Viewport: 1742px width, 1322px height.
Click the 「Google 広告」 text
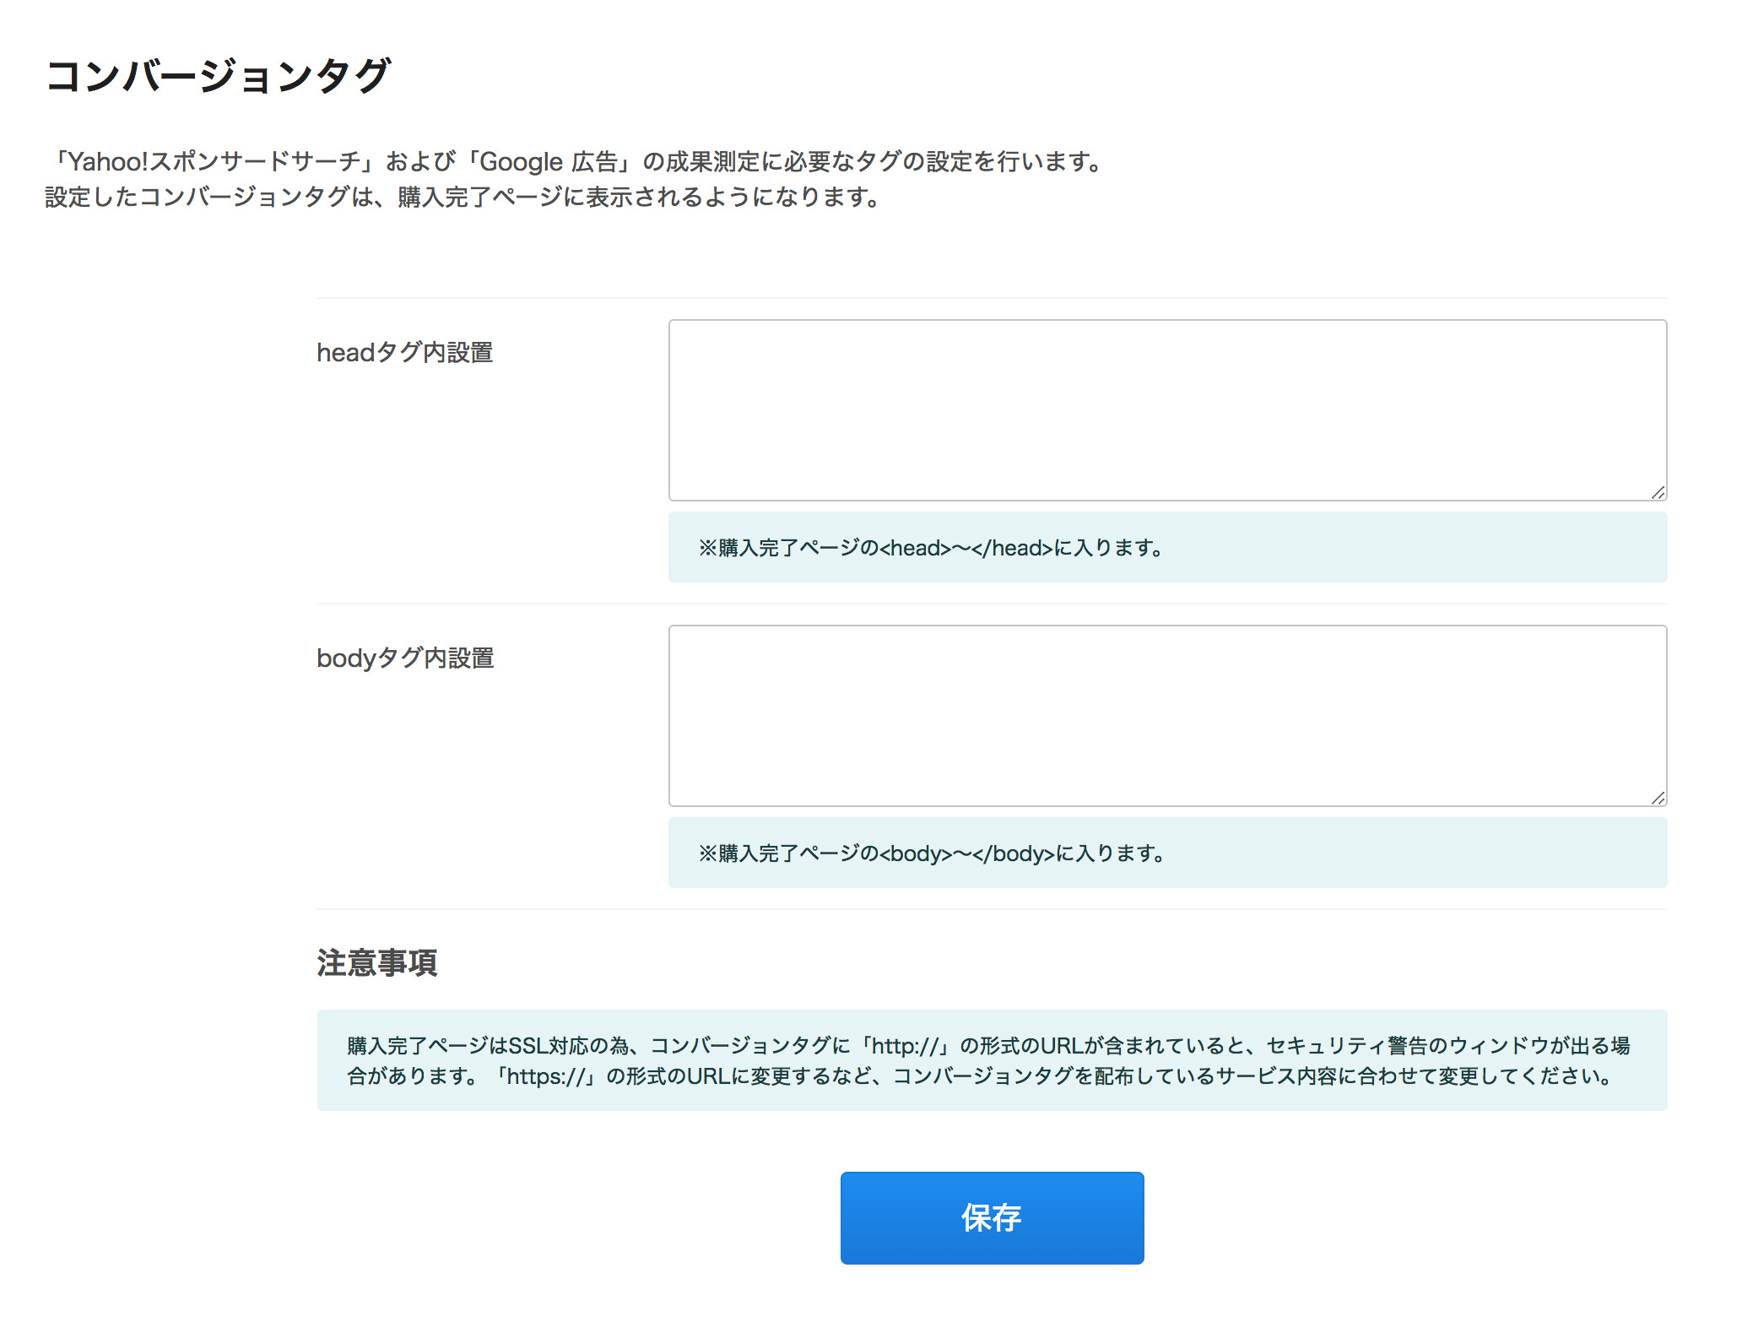549,161
